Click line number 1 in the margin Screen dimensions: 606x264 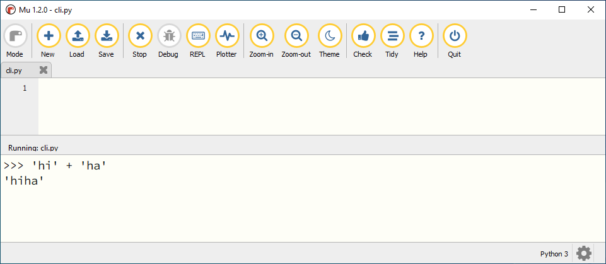(x=25, y=88)
